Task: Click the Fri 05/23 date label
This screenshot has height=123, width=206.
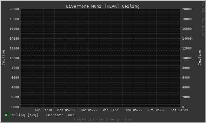Action: pyautogui.click(x=157, y=110)
